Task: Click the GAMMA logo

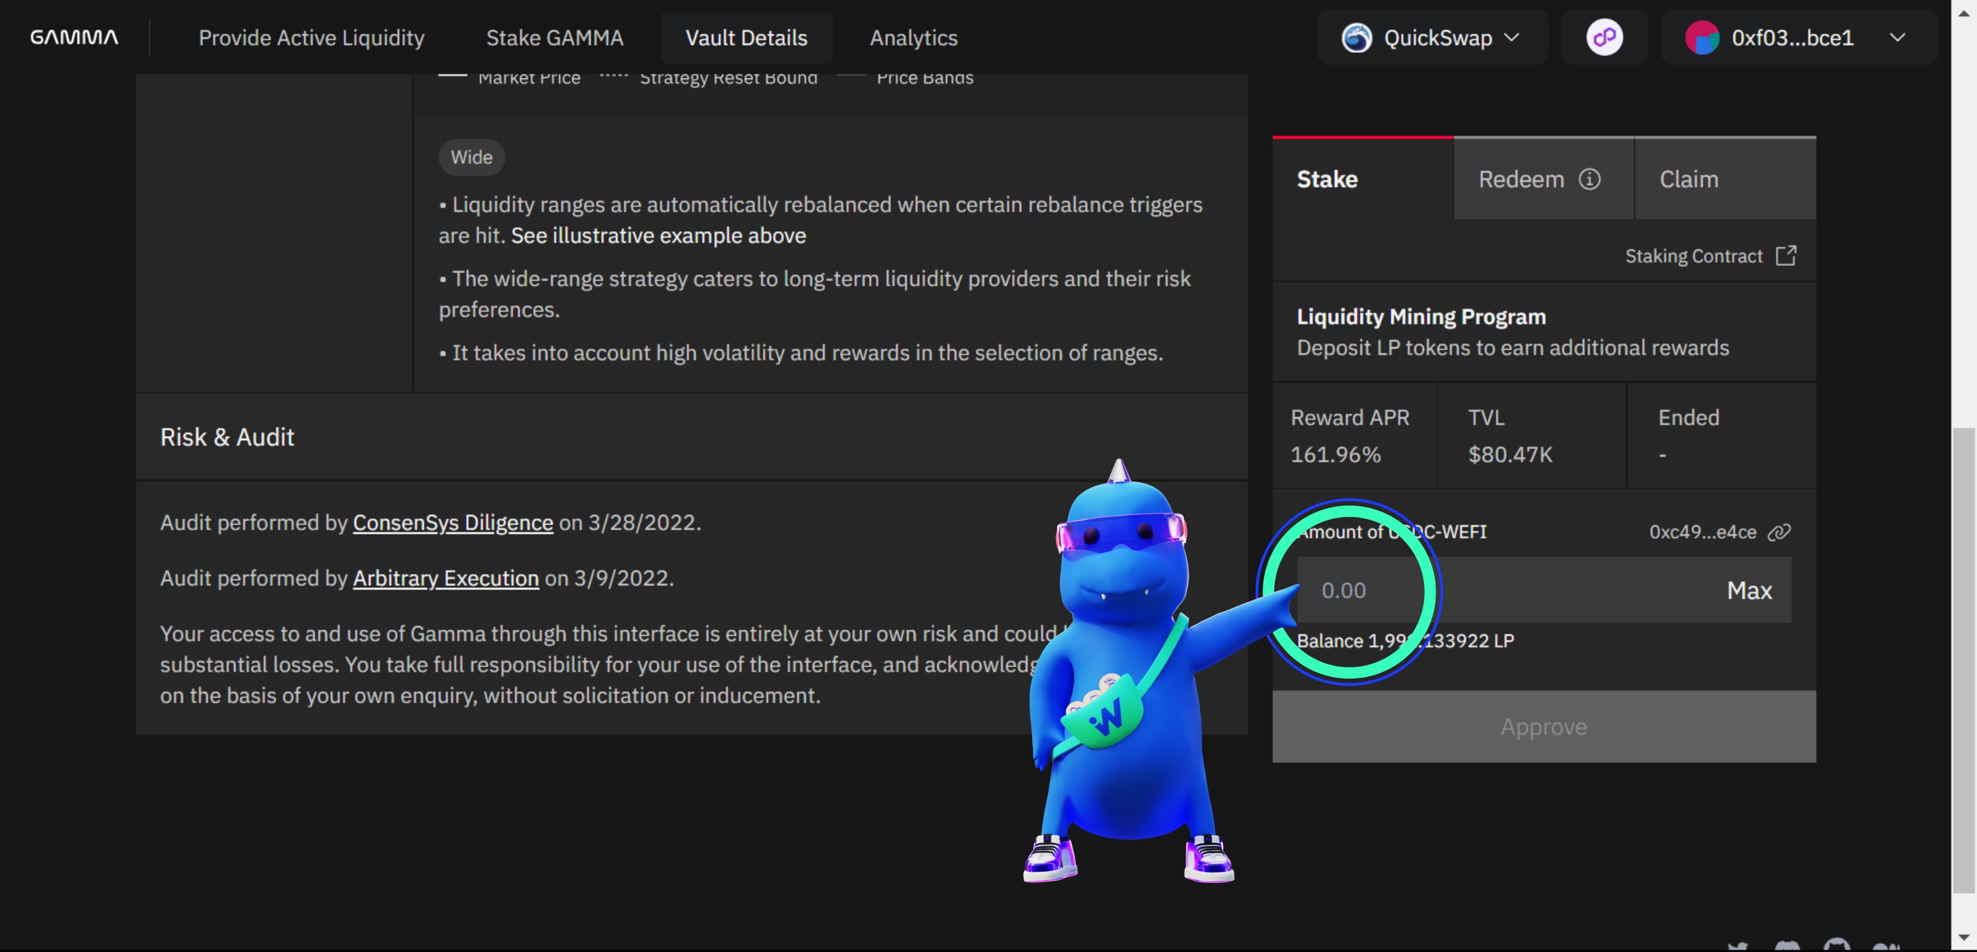Action: pyautogui.click(x=74, y=37)
